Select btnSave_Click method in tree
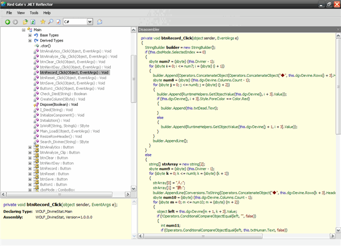 point(72,83)
